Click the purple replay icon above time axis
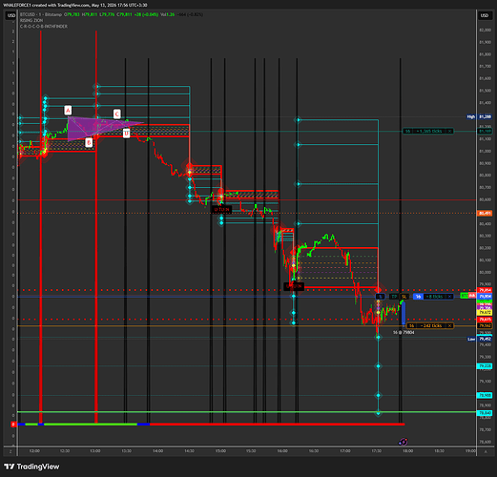 [403, 442]
